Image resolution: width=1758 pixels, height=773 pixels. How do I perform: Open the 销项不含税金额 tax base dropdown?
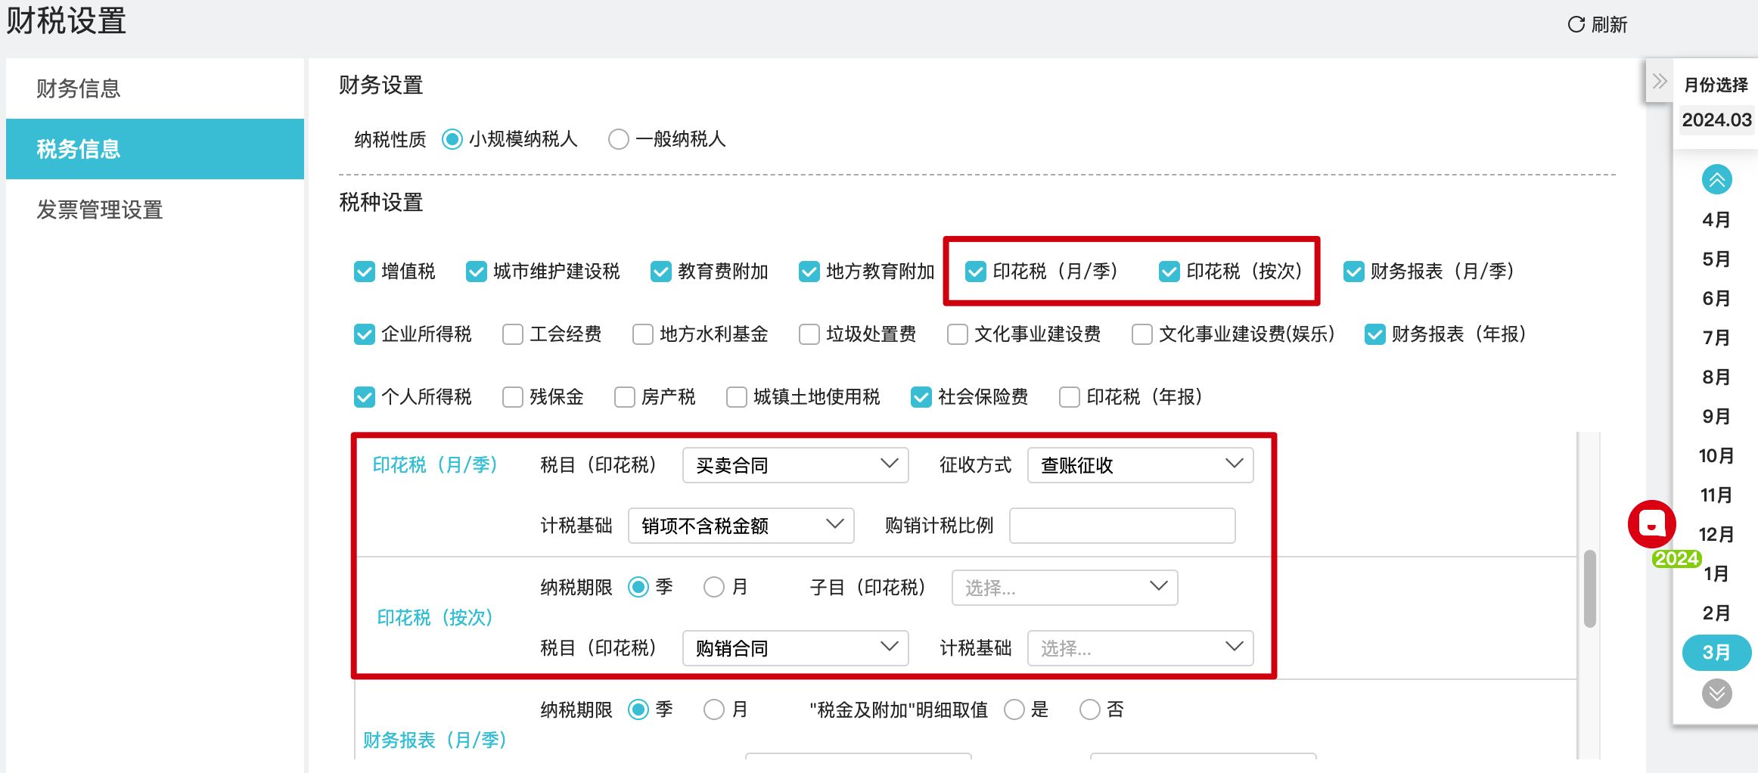[741, 526]
